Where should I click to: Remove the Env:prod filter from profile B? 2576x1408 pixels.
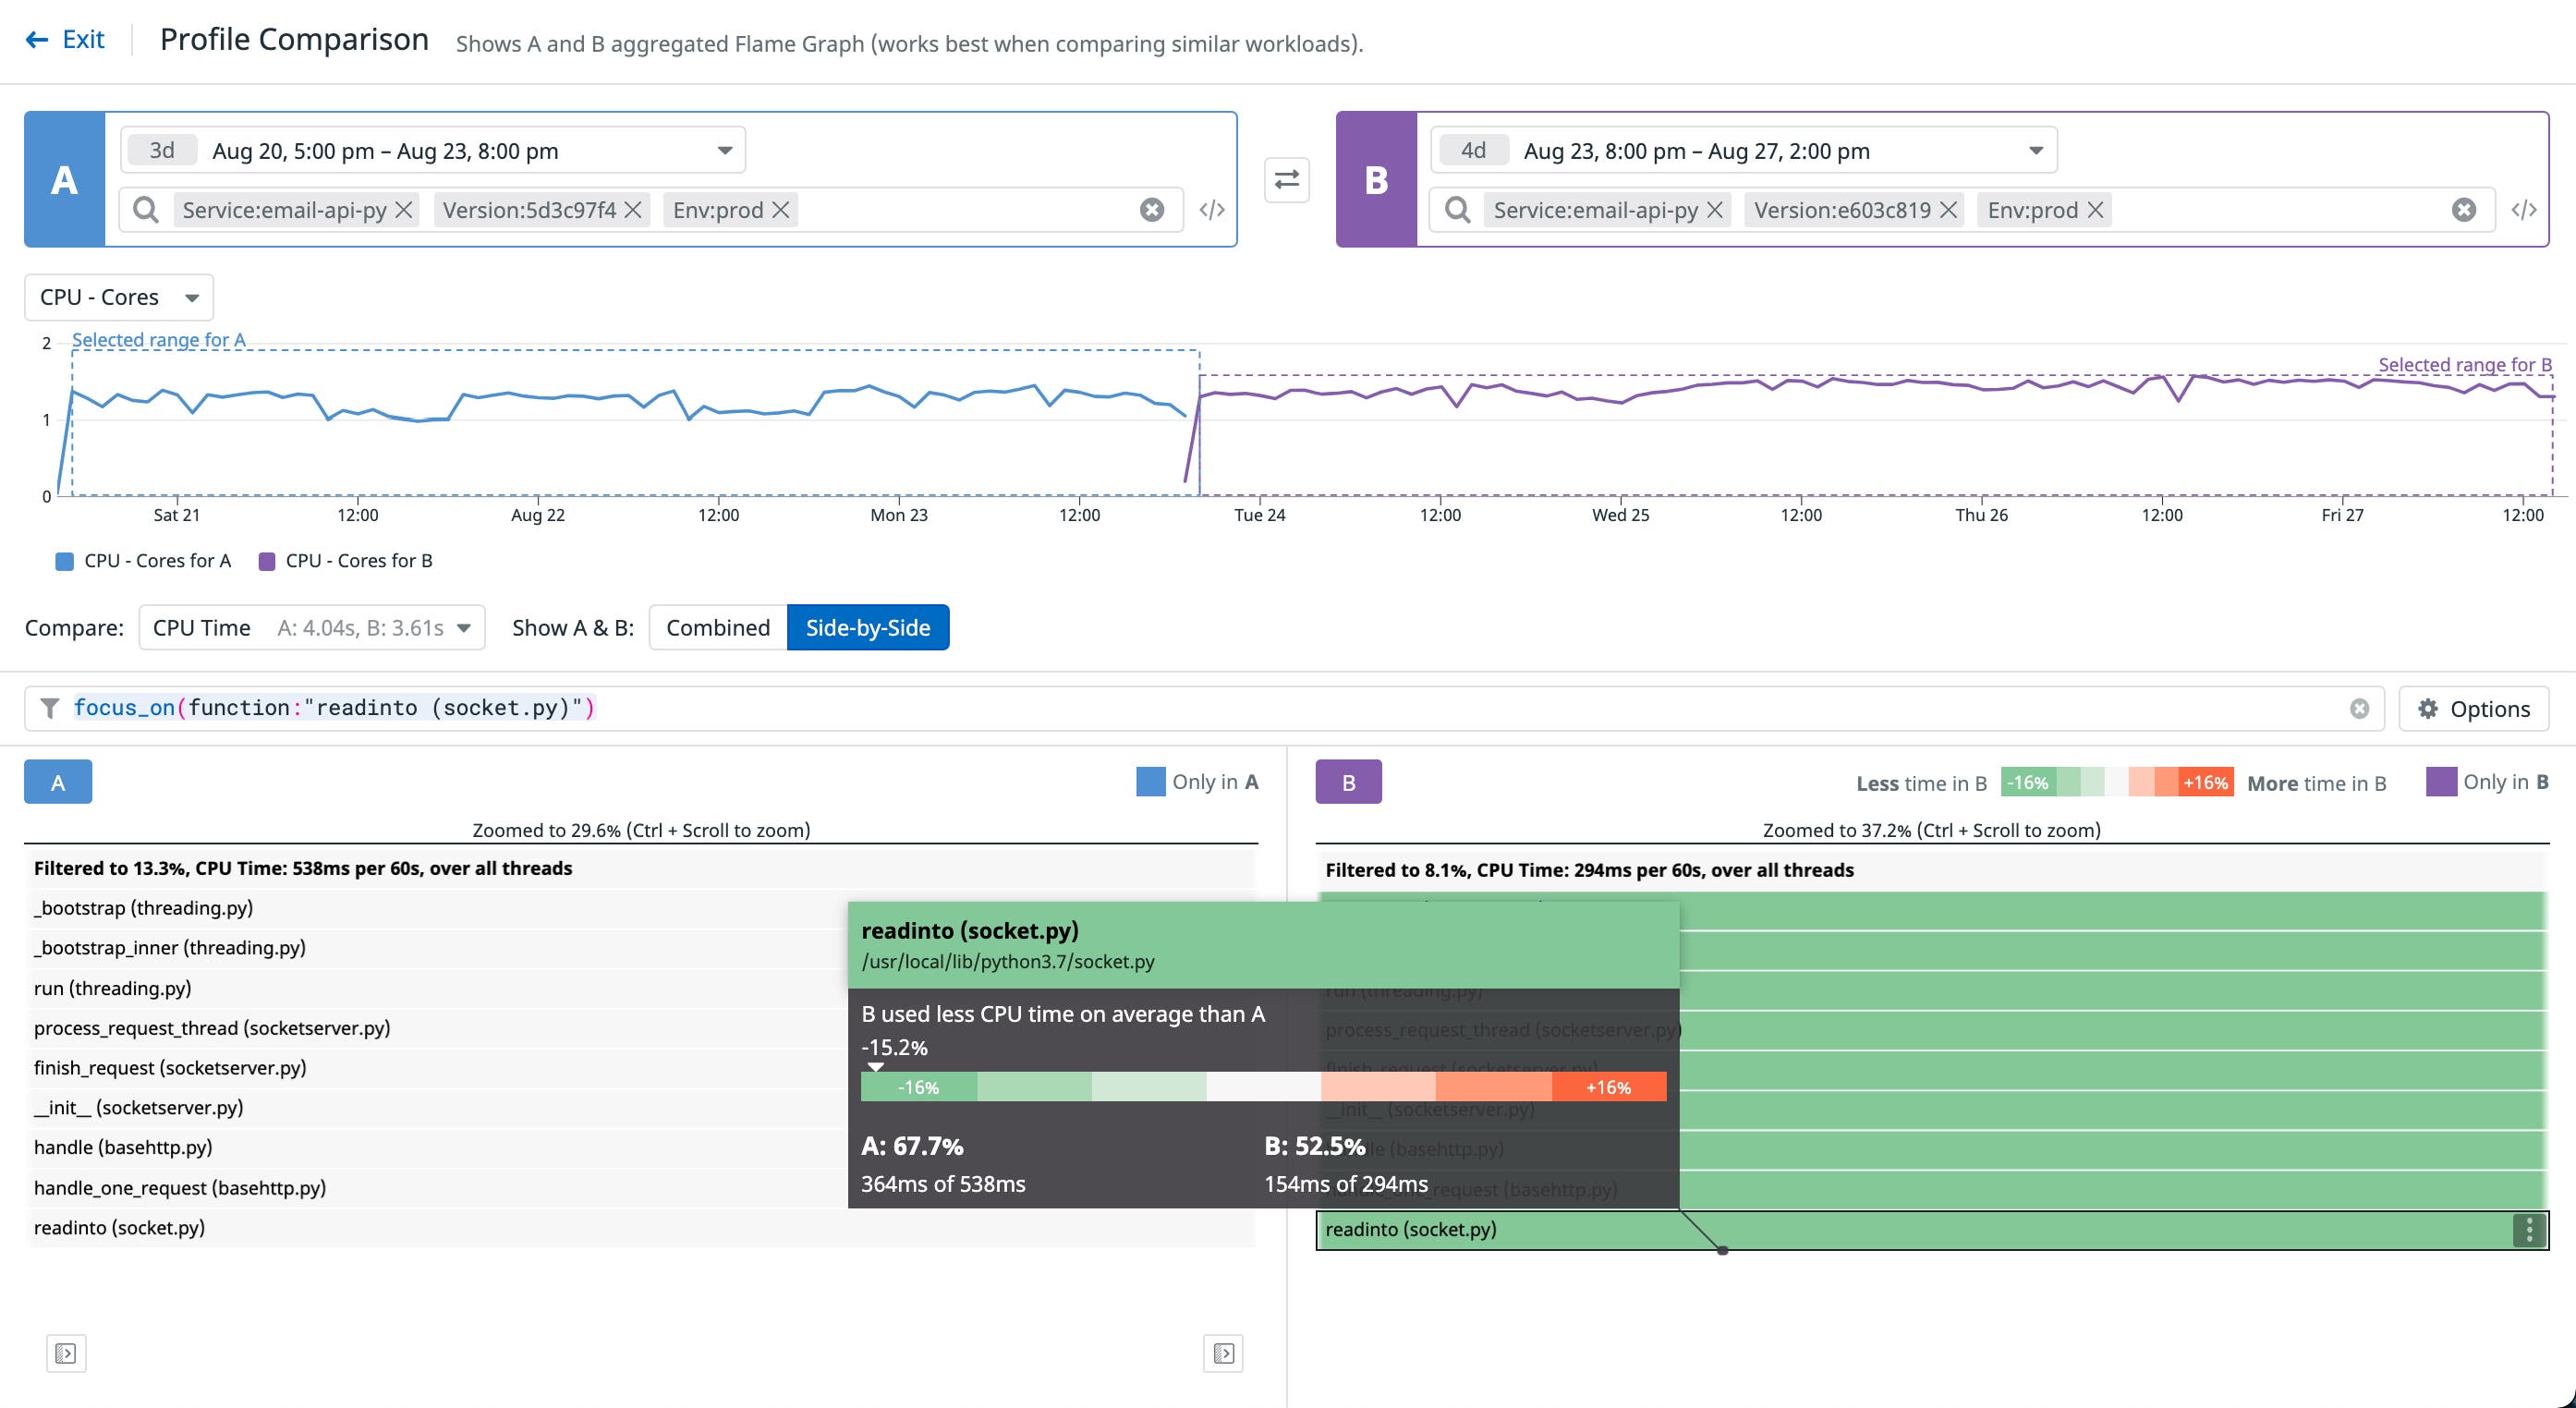tap(2097, 209)
